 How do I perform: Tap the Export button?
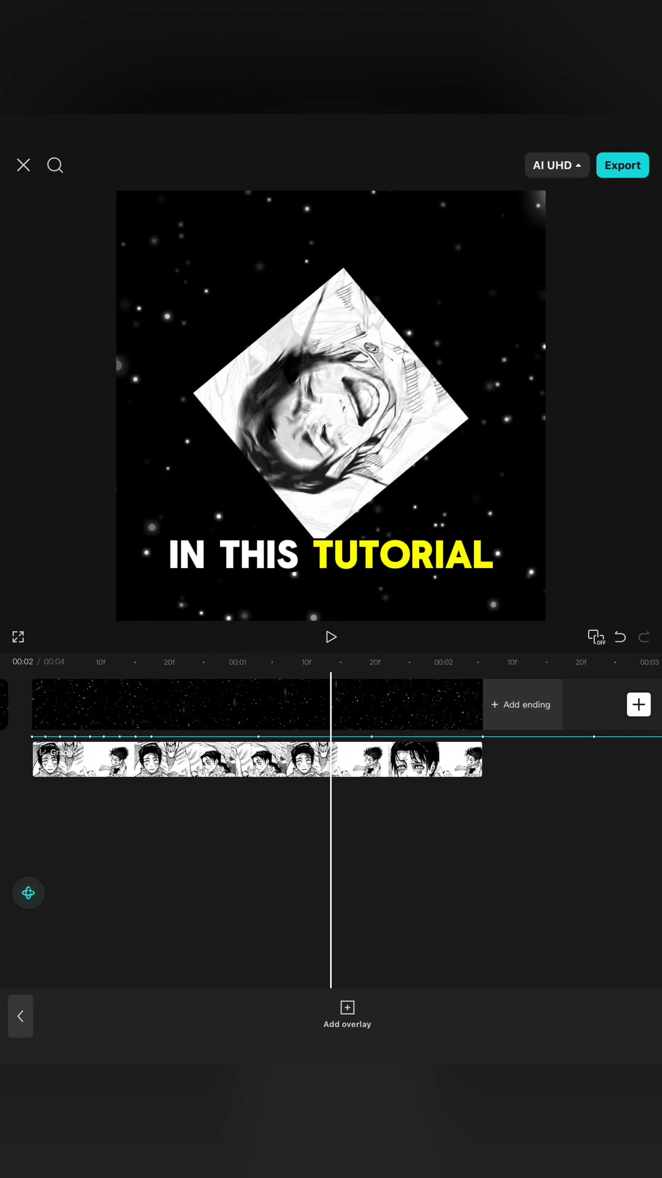622,165
